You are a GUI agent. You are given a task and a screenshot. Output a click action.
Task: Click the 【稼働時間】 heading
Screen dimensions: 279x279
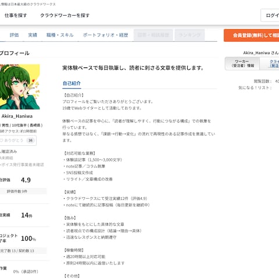click(74, 251)
